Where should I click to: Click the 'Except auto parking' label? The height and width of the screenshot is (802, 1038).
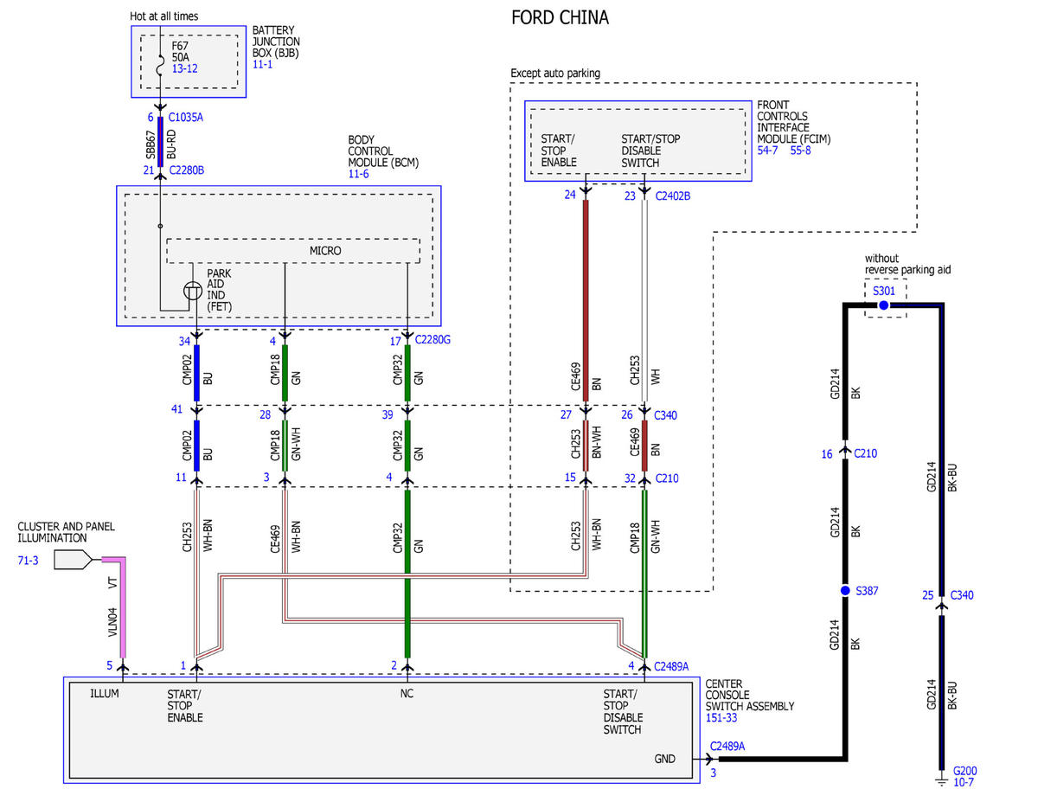tap(555, 74)
